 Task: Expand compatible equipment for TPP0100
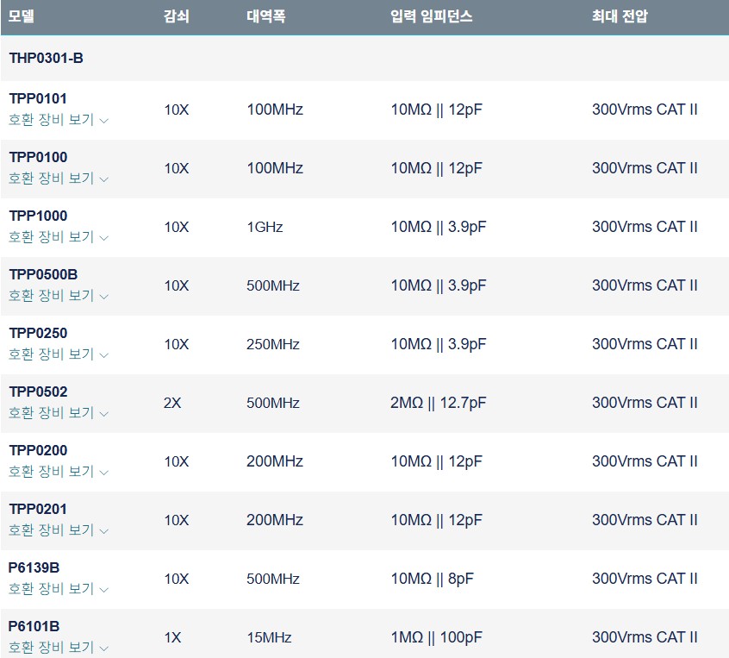click(x=59, y=179)
